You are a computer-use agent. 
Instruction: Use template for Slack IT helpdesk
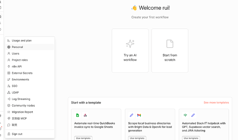(191, 138)
